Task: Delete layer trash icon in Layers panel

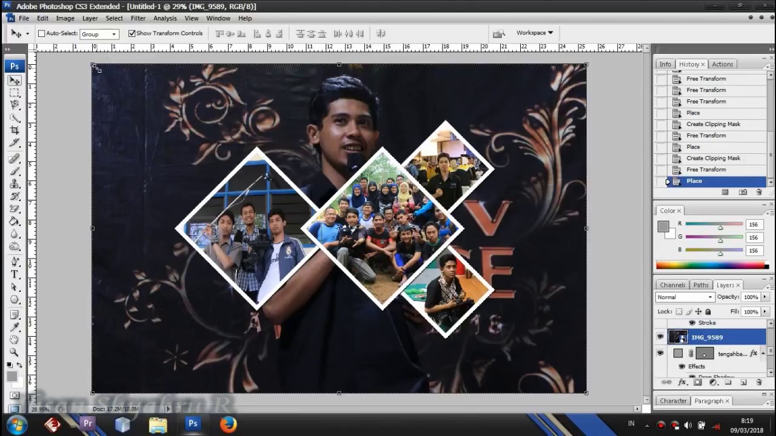Action: pos(758,382)
